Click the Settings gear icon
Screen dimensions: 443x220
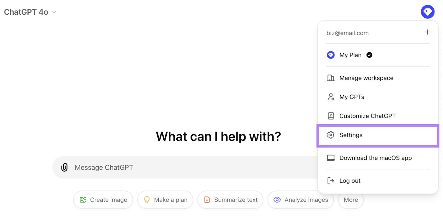[x=331, y=135]
